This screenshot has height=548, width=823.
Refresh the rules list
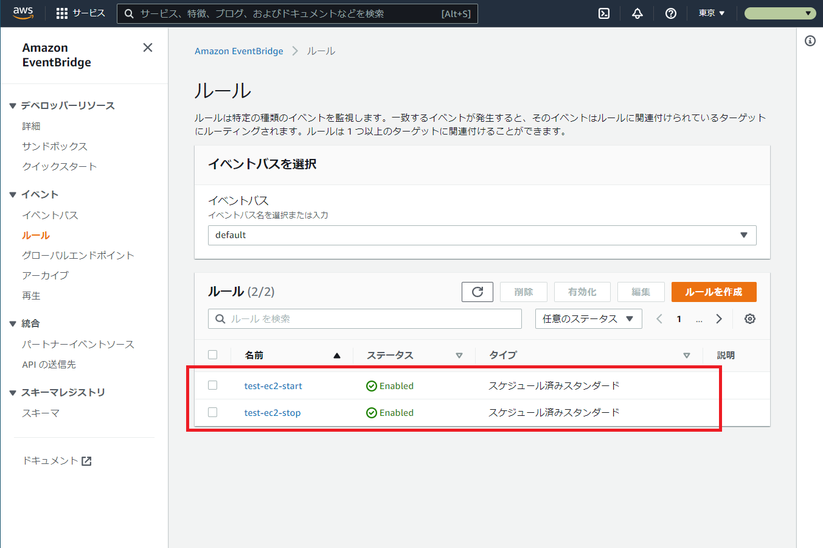(477, 292)
